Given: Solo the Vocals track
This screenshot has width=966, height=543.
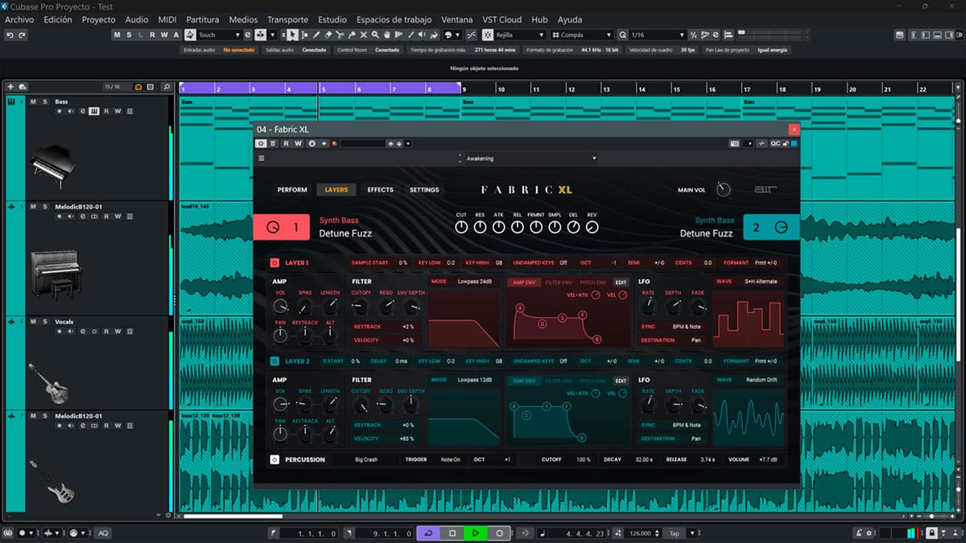Looking at the screenshot, I should [x=44, y=322].
